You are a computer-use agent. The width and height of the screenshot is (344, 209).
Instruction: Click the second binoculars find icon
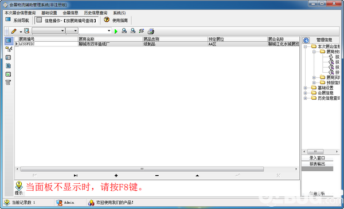point(133,31)
